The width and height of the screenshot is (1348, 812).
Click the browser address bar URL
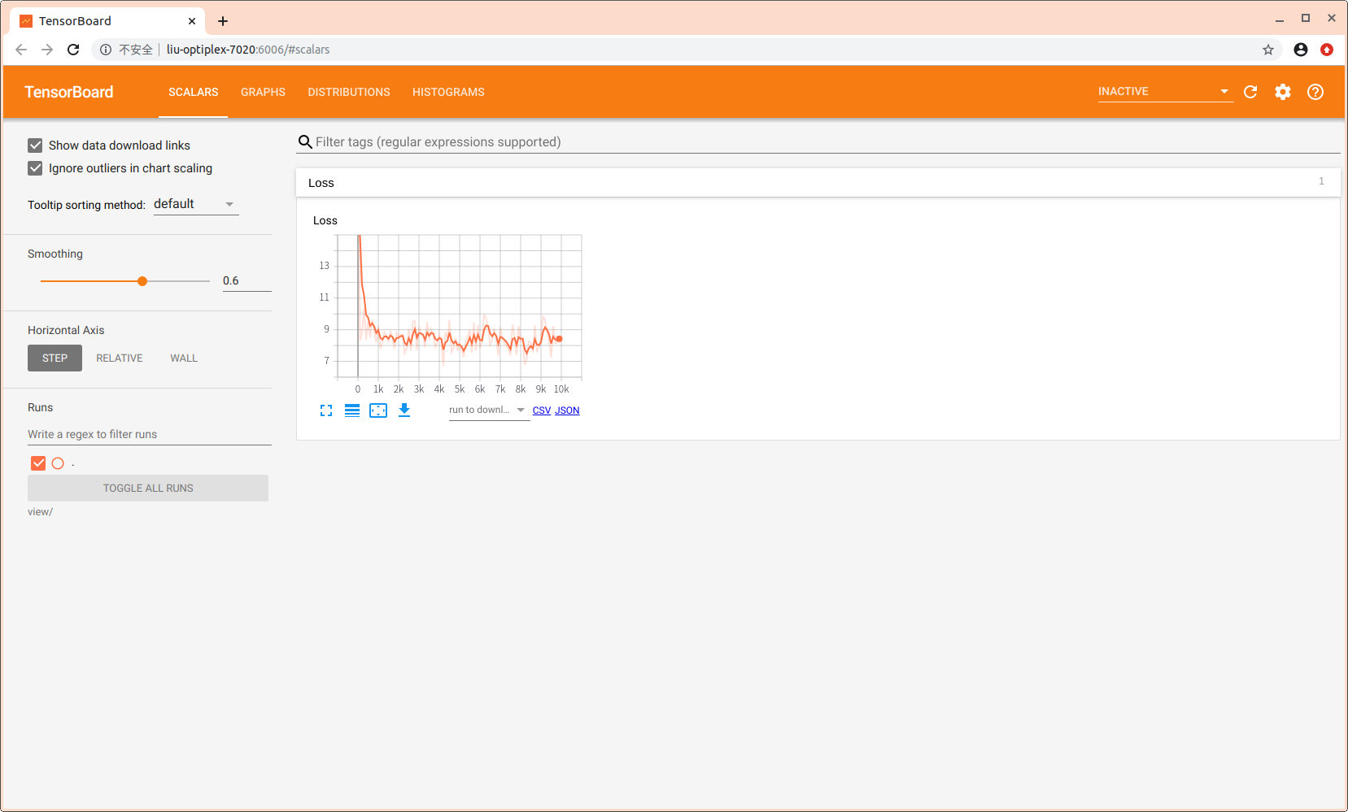(x=248, y=50)
